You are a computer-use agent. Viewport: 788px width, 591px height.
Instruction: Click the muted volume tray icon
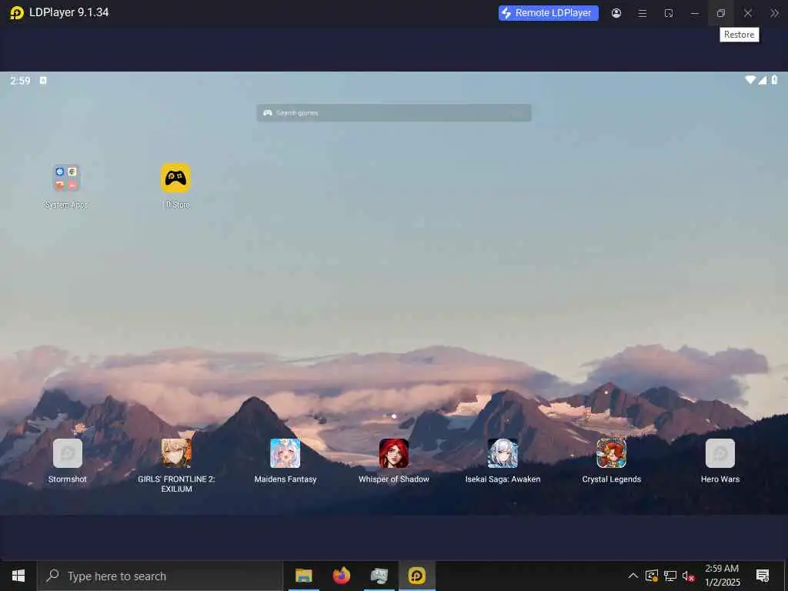pyautogui.click(x=688, y=576)
